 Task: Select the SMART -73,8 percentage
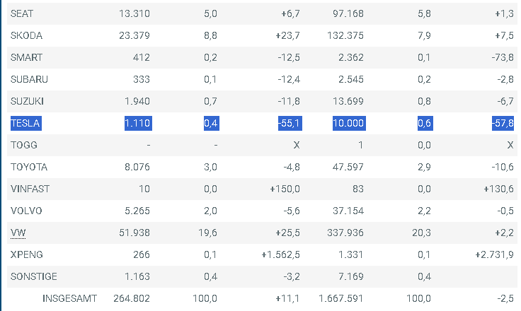click(x=503, y=57)
